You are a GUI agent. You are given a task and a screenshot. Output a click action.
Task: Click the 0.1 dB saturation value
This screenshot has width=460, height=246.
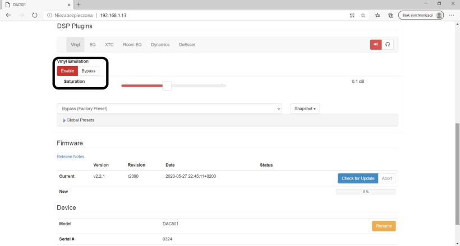358,81
